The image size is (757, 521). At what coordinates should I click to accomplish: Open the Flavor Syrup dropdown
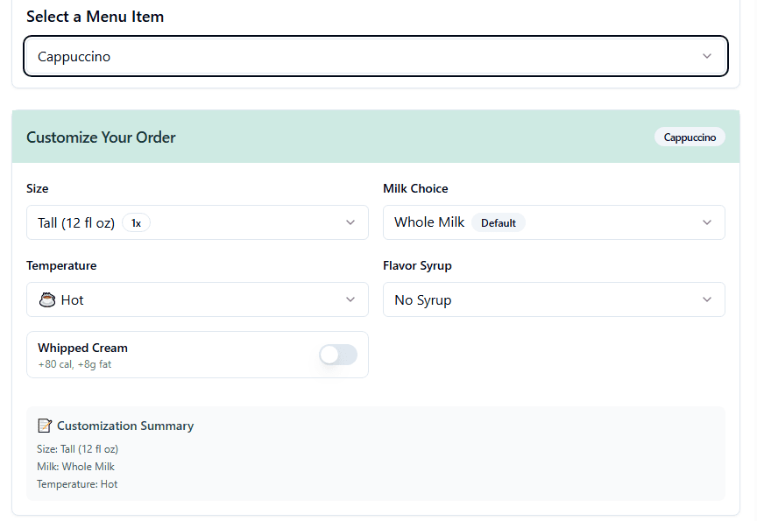coord(554,299)
